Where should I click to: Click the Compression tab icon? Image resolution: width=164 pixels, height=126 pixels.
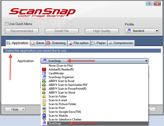[x=110, y=43]
